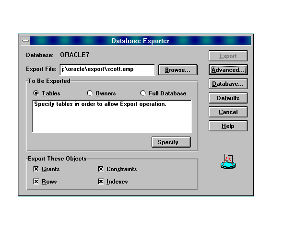Disable the Constraints checkbox

tap(101, 169)
